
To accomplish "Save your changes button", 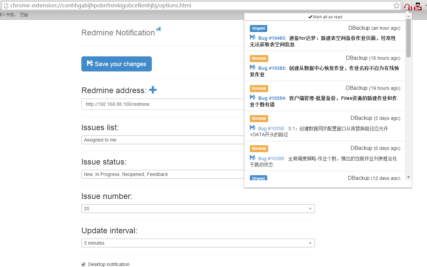I will 116,64.
